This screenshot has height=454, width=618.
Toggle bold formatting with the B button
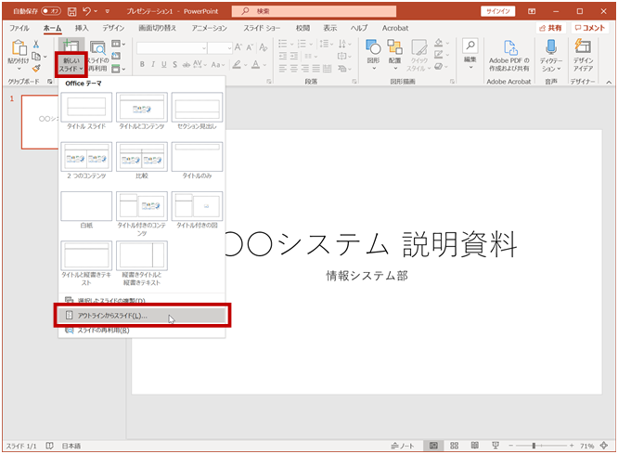tap(143, 65)
